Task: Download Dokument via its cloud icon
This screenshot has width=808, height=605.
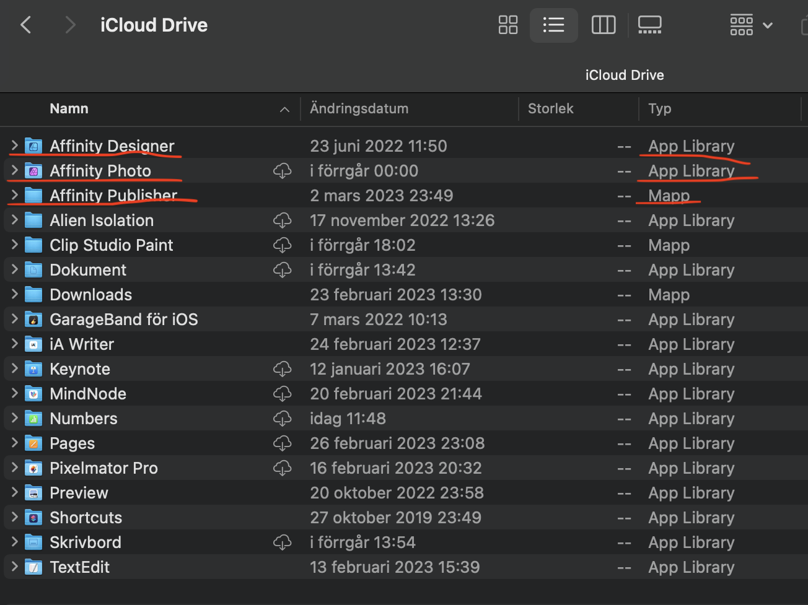Action: (x=283, y=270)
